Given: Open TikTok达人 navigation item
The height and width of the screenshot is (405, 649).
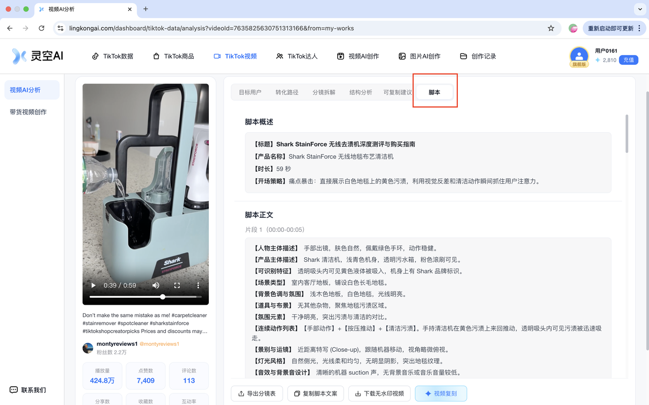Looking at the screenshot, I should pos(297,56).
